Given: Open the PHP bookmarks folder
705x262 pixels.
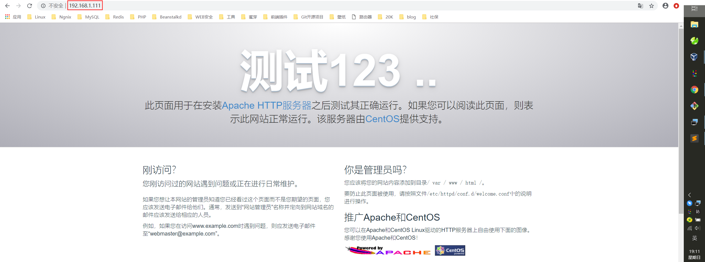Looking at the screenshot, I should pyautogui.click(x=138, y=17).
